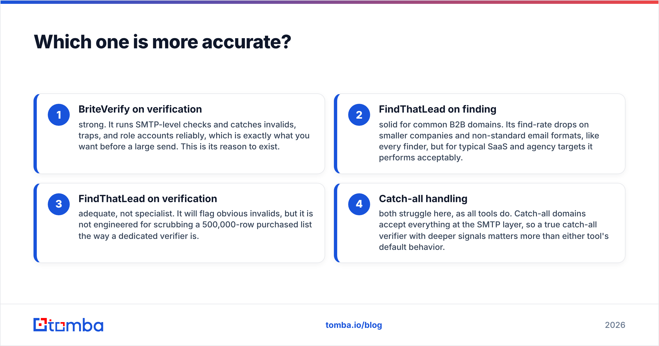
Task: Click the 500,000-row purchased list description
Action: pyautogui.click(x=196, y=225)
